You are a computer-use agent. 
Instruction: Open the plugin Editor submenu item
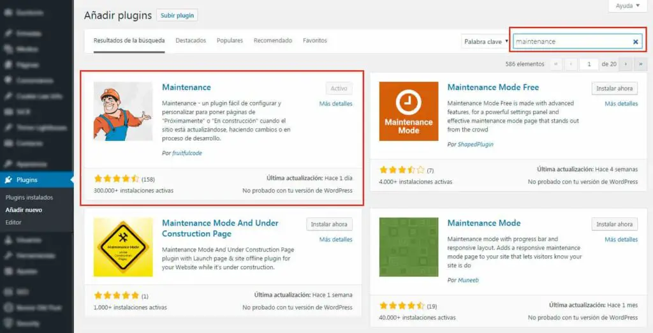click(13, 223)
